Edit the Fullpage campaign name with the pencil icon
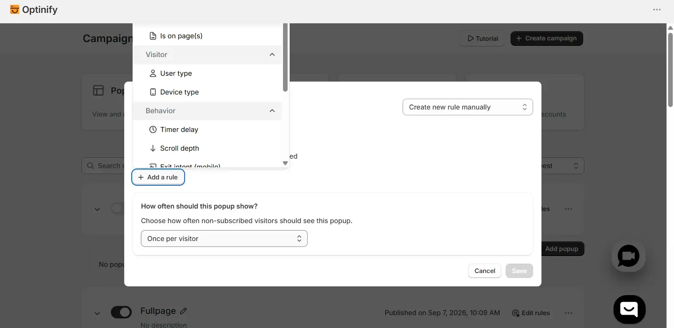 [183, 311]
